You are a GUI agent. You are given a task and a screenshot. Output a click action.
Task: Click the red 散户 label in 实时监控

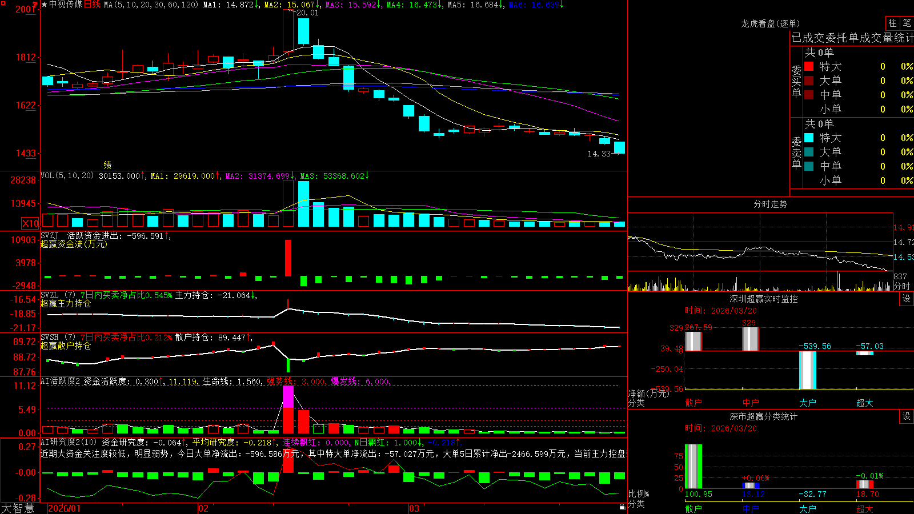[693, 402]
